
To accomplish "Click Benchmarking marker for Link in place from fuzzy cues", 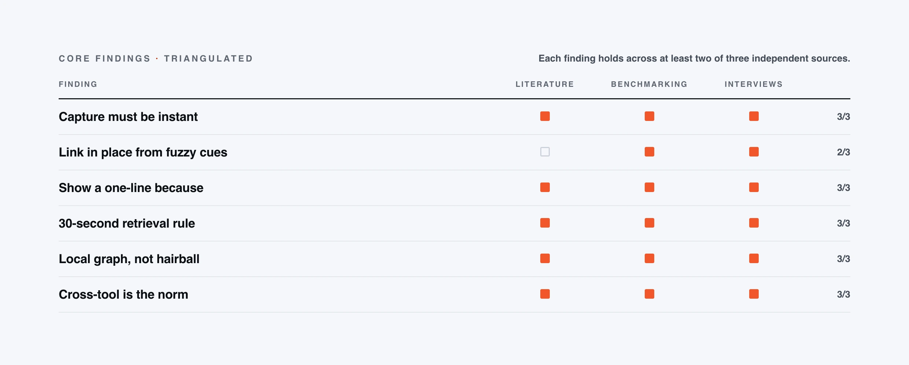I will click(649, 152).
